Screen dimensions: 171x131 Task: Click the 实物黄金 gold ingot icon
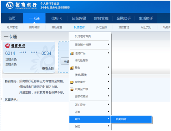72,82
